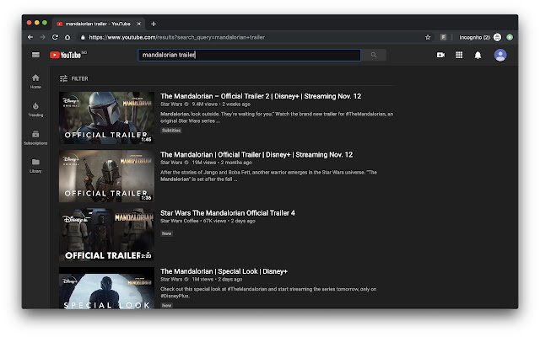Open the notifications bell

478,55
